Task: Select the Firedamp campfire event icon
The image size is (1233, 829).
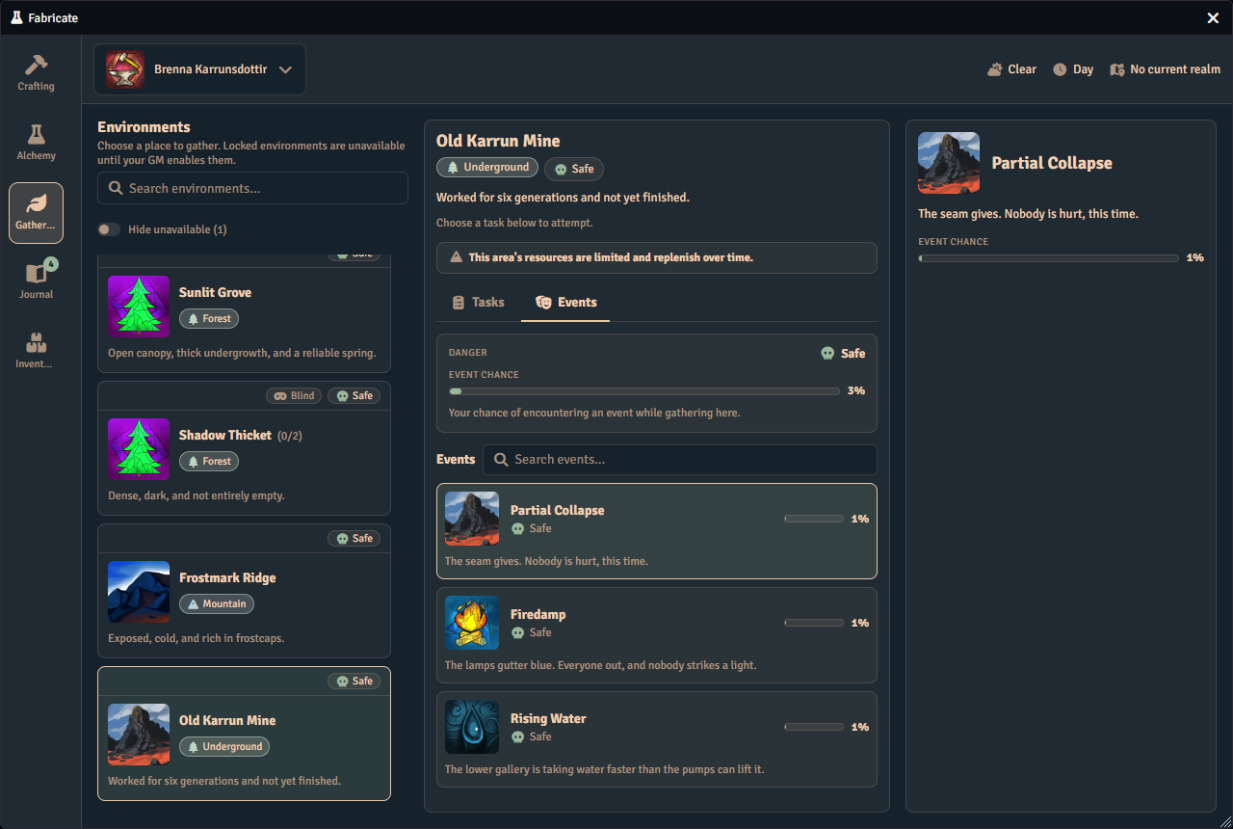Action: click(472, 623)
